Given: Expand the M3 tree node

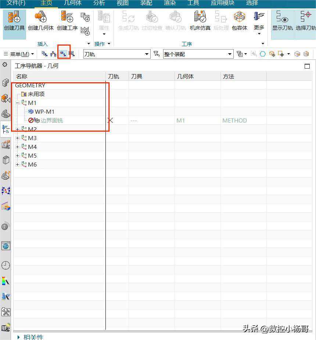Looking at the screenshot, I should (x=17, y=138).
